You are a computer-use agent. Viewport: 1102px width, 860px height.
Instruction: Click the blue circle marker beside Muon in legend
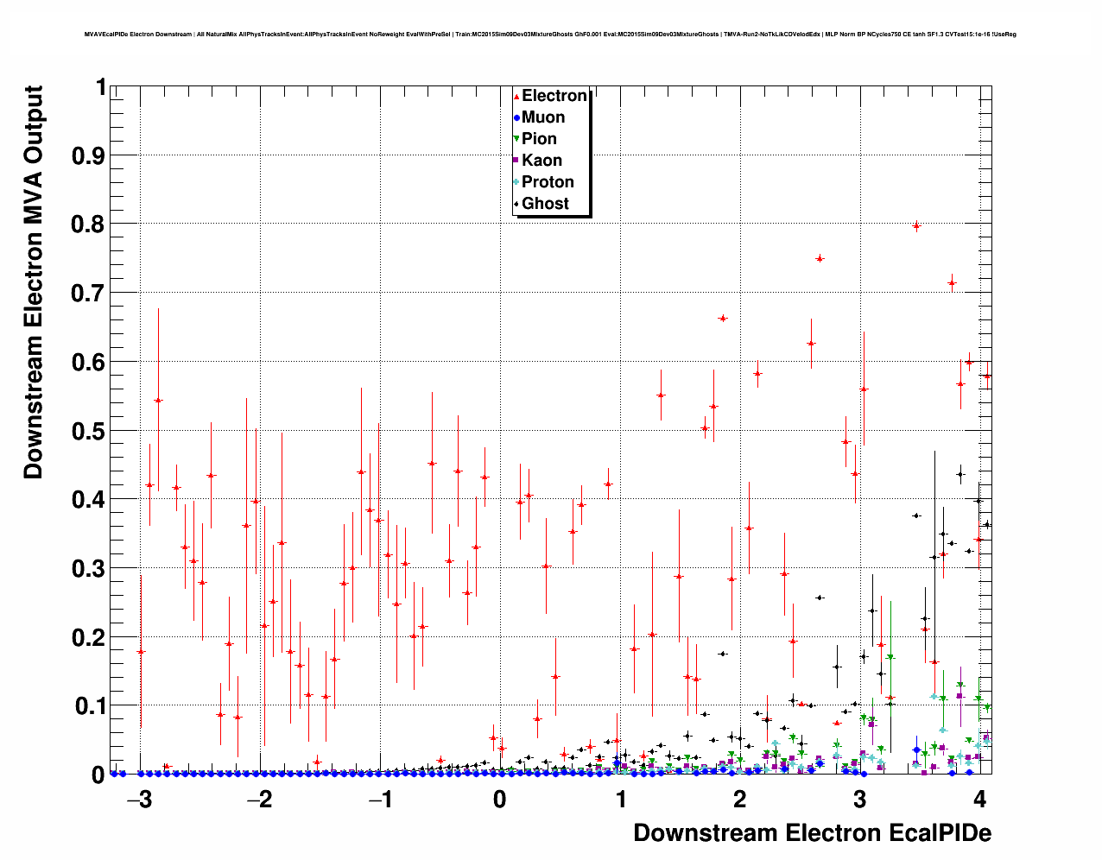516,118
